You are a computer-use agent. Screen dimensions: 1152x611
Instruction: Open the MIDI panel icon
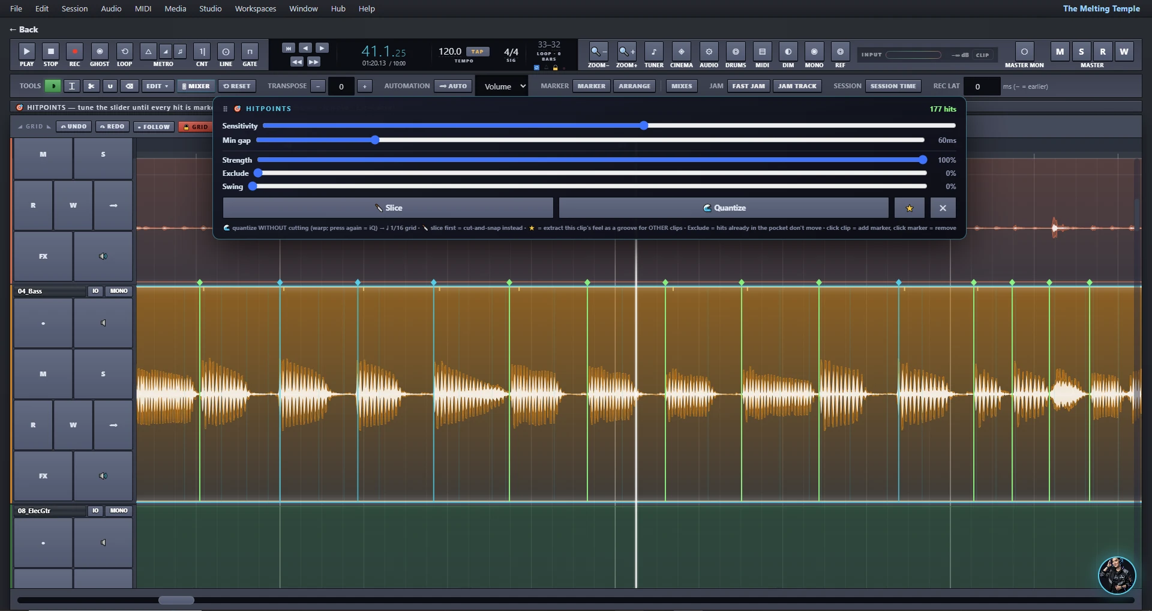(x=762, y=52)
